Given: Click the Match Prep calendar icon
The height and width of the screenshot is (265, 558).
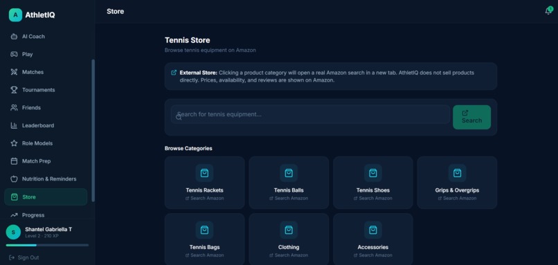Looking at the screenshot, I should click(x=14, y=161).
